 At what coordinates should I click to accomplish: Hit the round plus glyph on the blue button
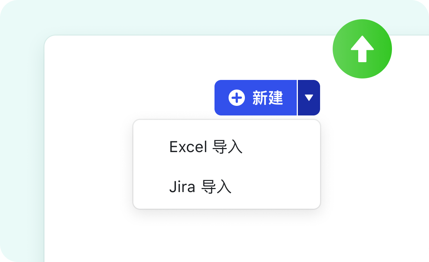tap(237, 98)
